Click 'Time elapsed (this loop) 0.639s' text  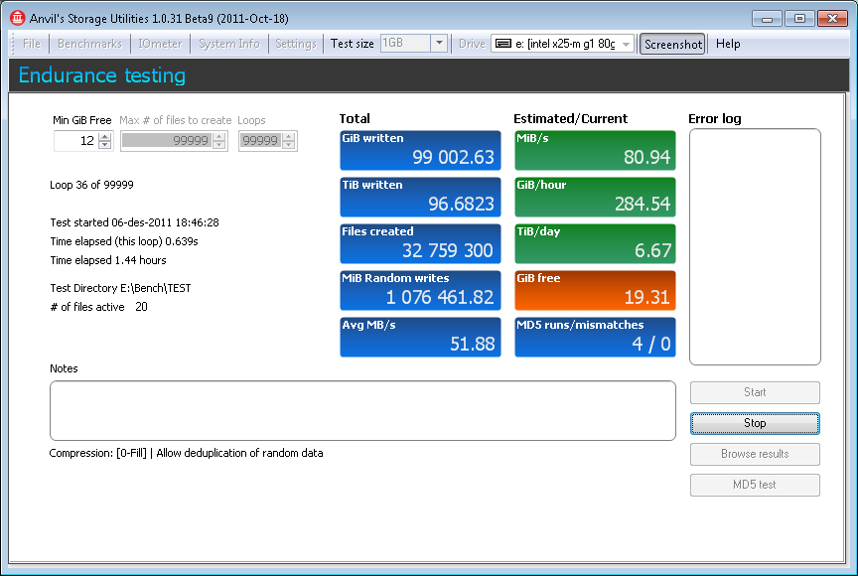point(124,241)
